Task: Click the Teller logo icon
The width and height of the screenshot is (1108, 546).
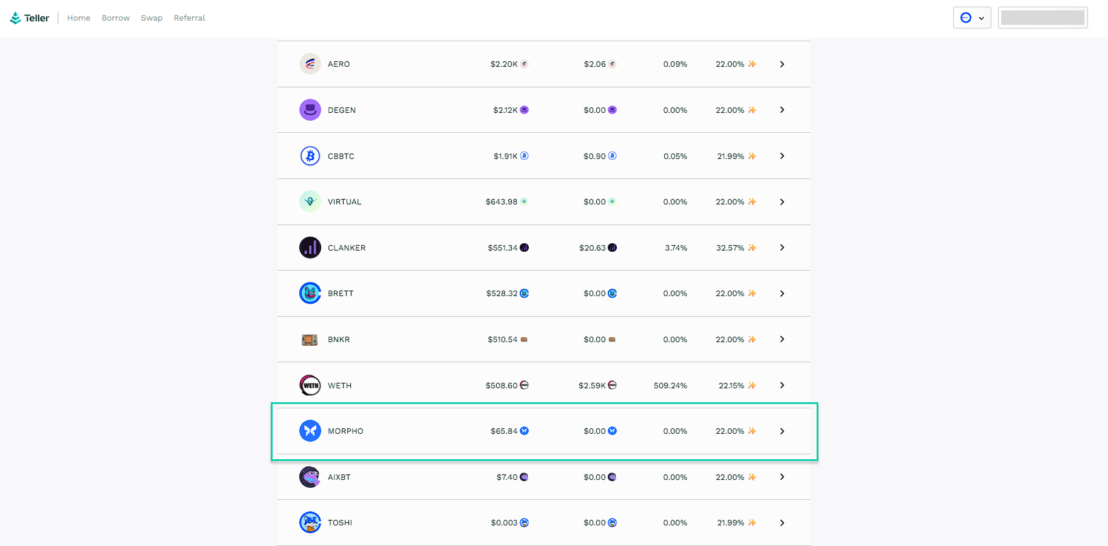Action: [16, 18]
